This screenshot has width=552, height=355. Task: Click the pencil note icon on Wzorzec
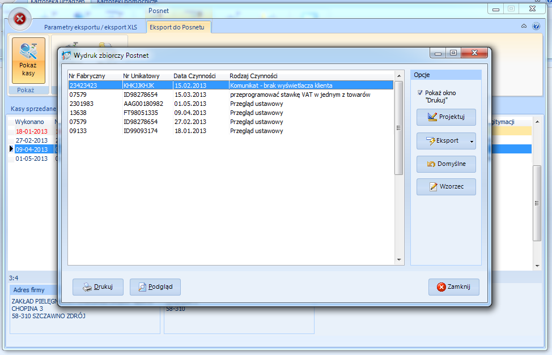[x=434, y=187]
